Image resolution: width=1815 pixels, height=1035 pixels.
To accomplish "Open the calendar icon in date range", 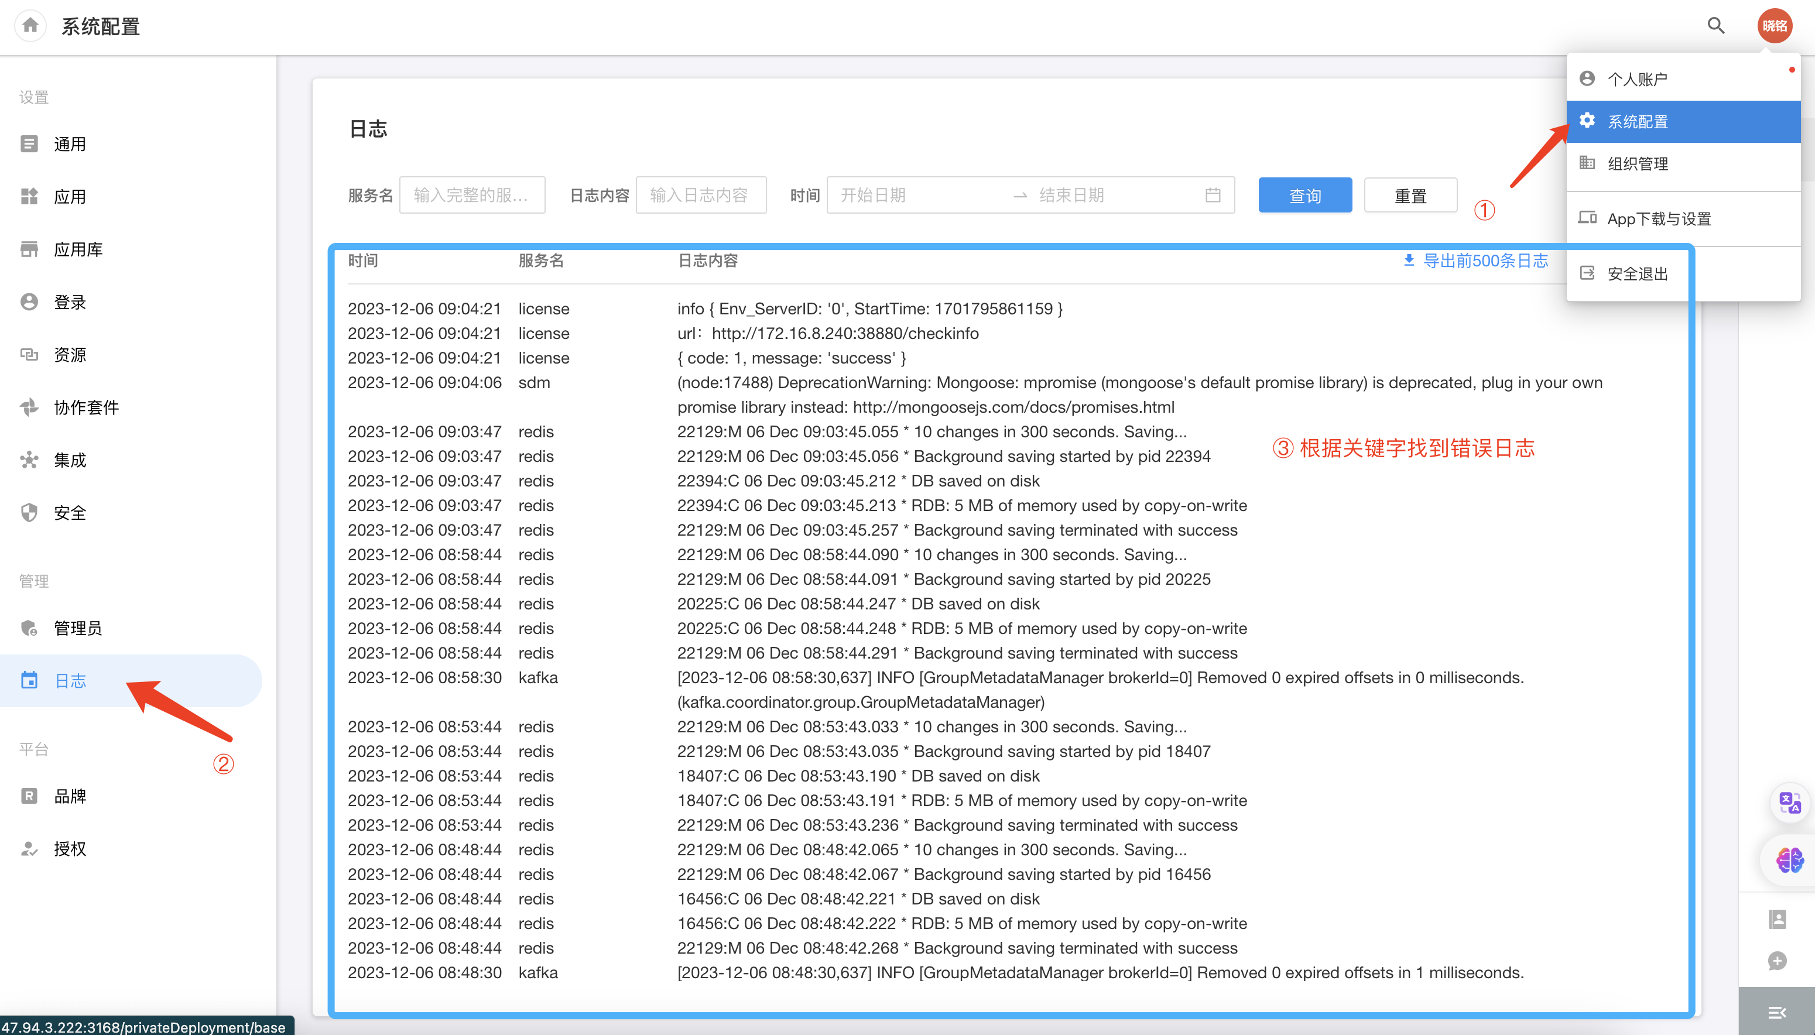I will 1213,195.
